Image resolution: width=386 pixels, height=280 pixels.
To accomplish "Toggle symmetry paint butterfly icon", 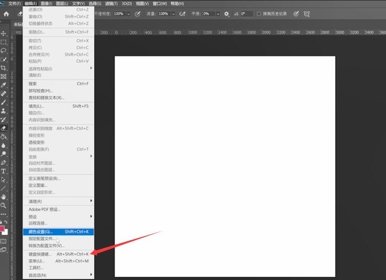I will point(307,14).
